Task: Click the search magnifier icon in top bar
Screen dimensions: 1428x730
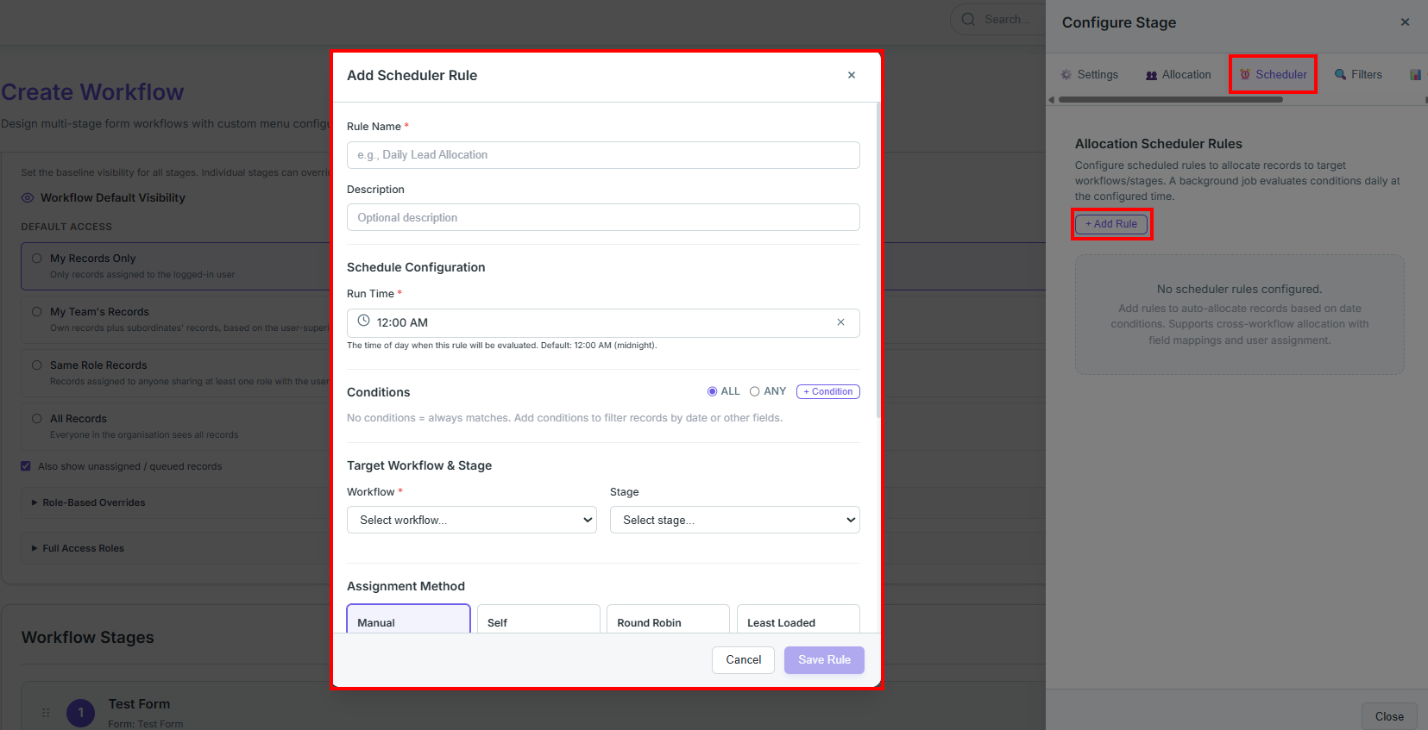Action: point(968,19)
